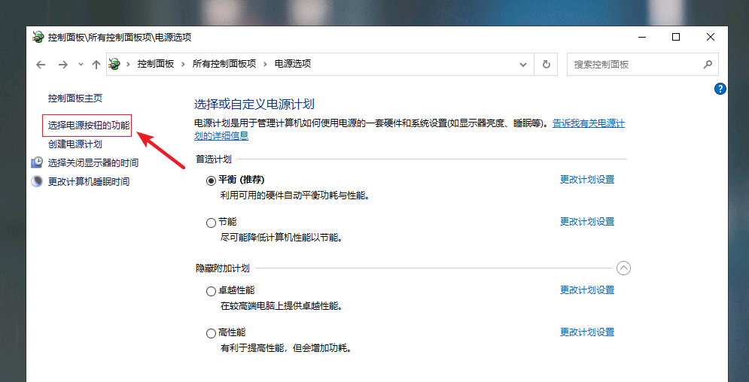
Task: Click the Forward navigation arrow
Action: pos(63,65)
